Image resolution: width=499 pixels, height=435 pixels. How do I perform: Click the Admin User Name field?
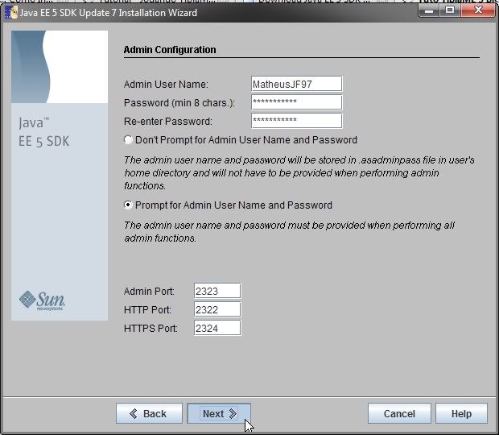(x=296, y=85)
